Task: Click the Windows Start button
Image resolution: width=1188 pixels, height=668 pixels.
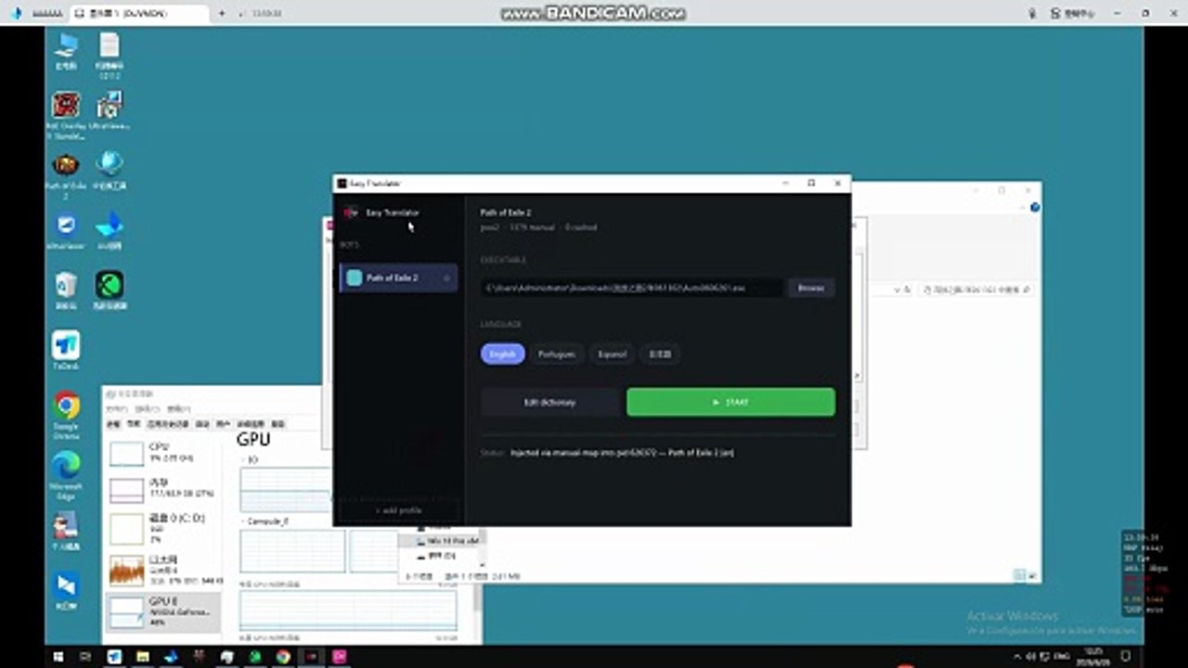Action: pyautogui.click(x=58, y=657)
